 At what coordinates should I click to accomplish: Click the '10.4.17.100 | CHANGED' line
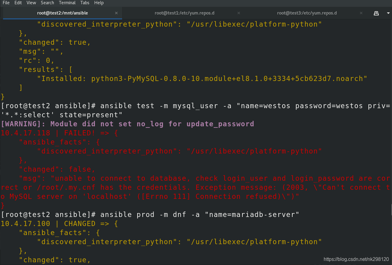[x=59, y=224]
